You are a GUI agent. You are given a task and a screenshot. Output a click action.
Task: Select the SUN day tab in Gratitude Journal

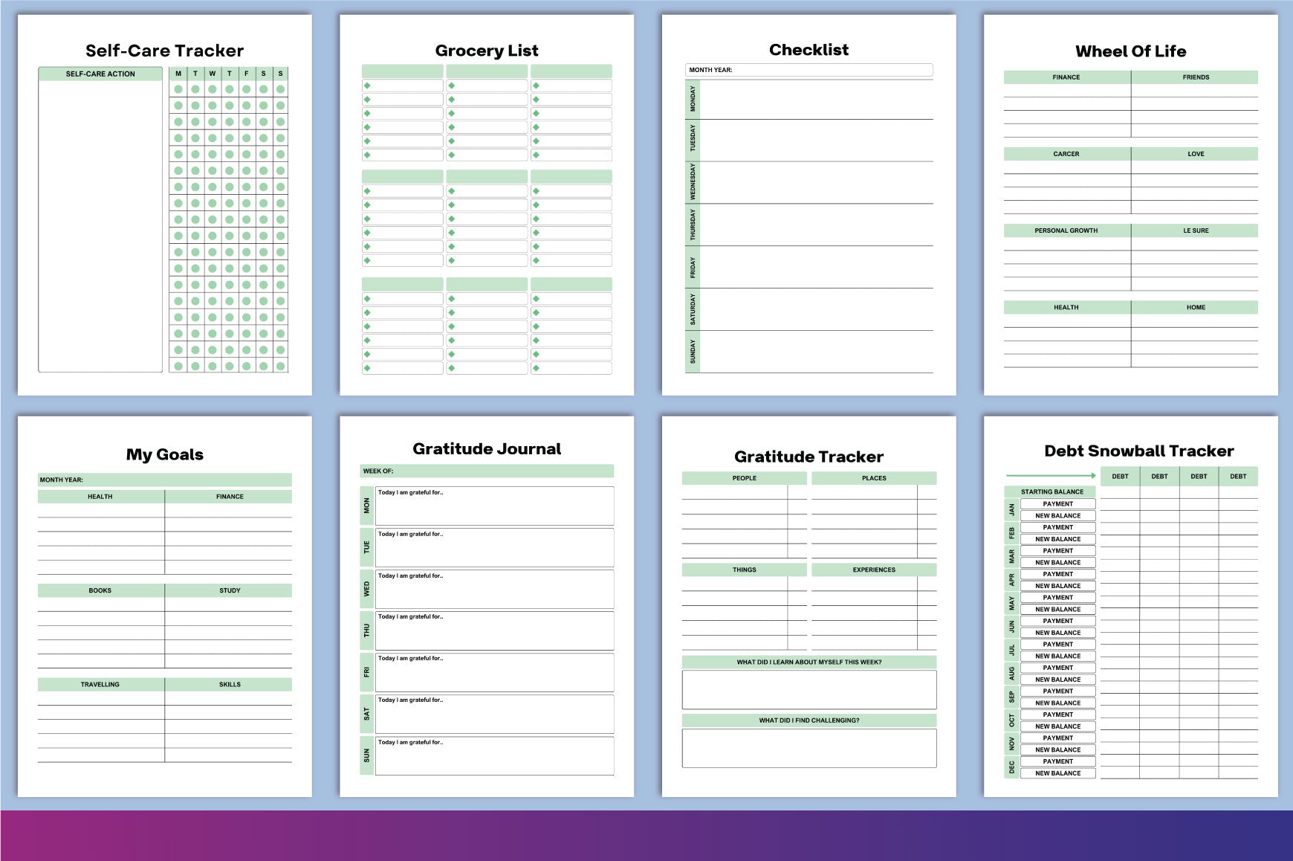coord(366,755)
